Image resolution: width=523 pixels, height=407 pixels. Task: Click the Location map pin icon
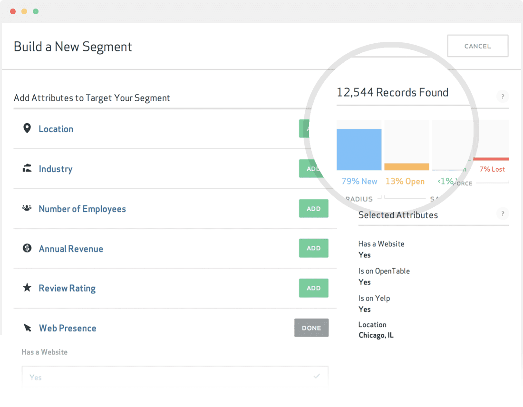pyautogui.click(x=27, y=128)
